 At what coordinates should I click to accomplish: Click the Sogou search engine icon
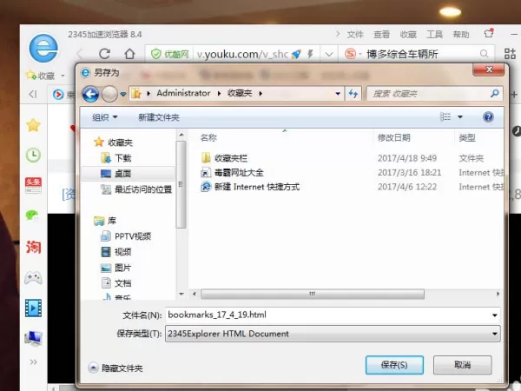(350, 54)
